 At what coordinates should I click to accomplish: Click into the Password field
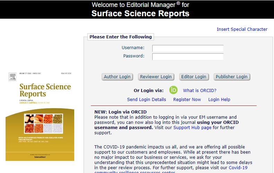[x=188, y=56]
